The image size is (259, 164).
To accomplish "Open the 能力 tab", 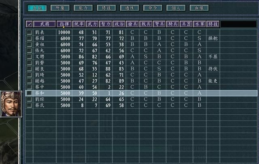I will 83,8.
